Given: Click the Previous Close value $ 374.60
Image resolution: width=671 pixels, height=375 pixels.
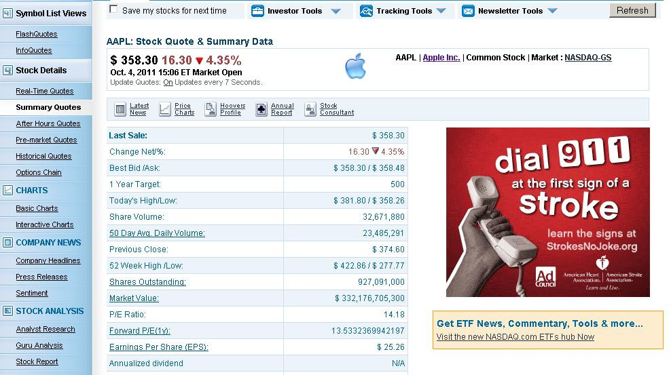Looking at the screenshot, I should (x=388, y=250).
